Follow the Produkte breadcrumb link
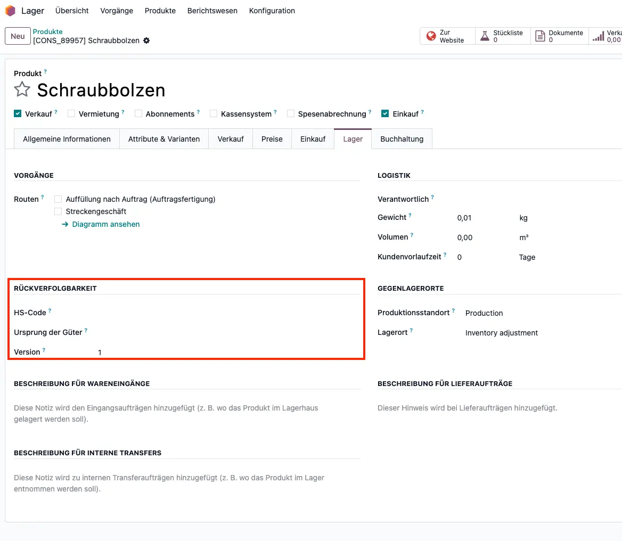The image size is (622, 541). pyautogui.click(x=47, y=31)
